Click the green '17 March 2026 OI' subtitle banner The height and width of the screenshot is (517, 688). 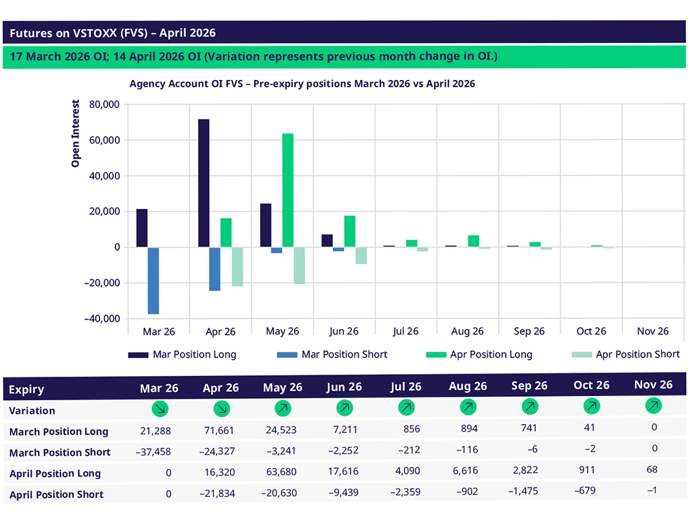(344, 56)
